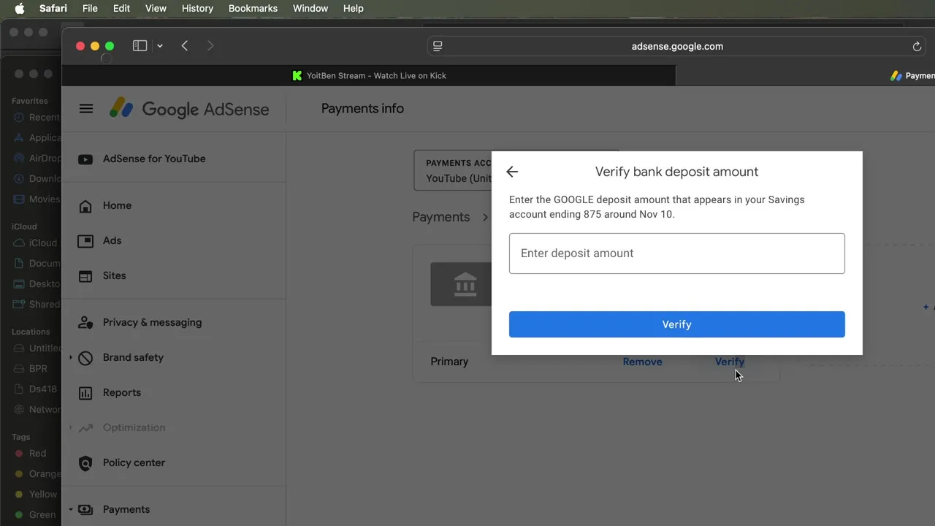Open the Bookmarks menu
The width and height of the screenshot is (935, 526).
pos(253,8)
